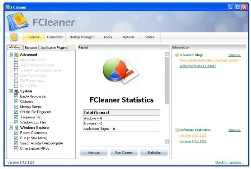Switch to the Browsers tab
The height and width of the screenshot is (169, 251).
pos(31,47)
